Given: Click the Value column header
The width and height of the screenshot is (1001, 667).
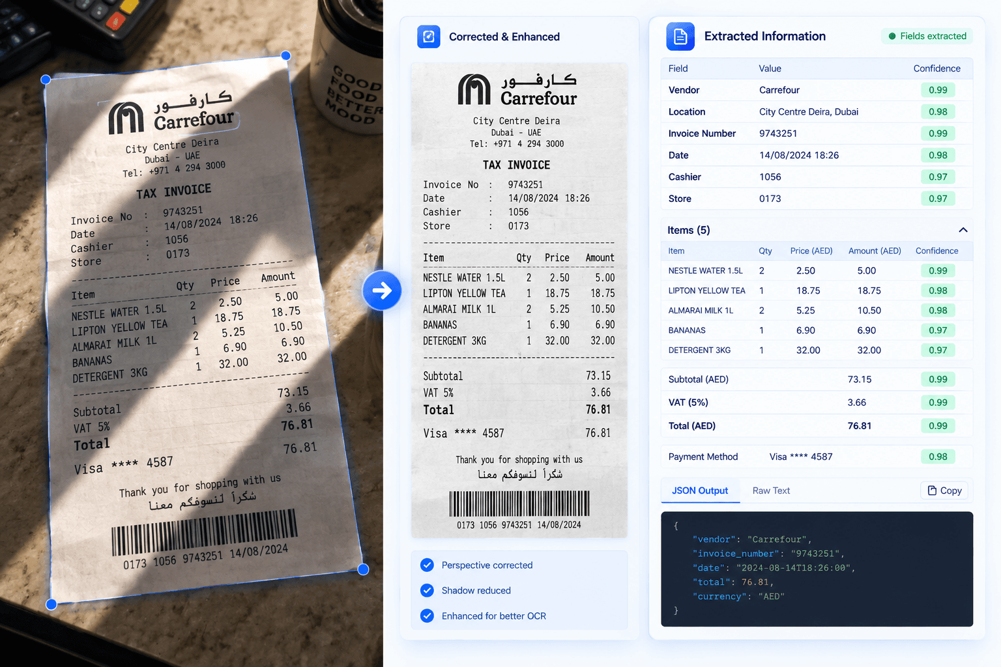Looking at the screenshot, I should [x=770, y=68].
